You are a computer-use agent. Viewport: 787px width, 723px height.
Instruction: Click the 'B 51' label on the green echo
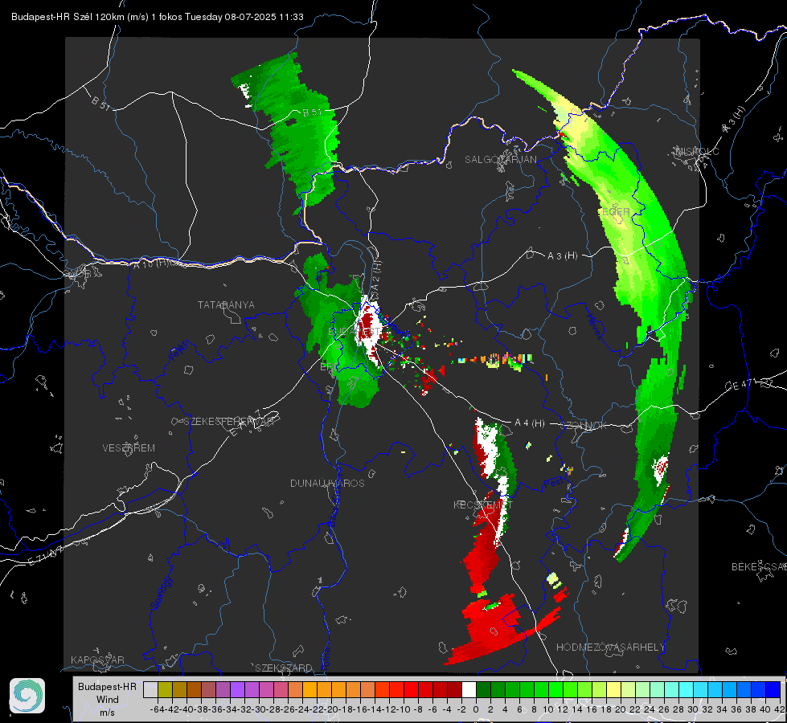(x=312, y=112)
